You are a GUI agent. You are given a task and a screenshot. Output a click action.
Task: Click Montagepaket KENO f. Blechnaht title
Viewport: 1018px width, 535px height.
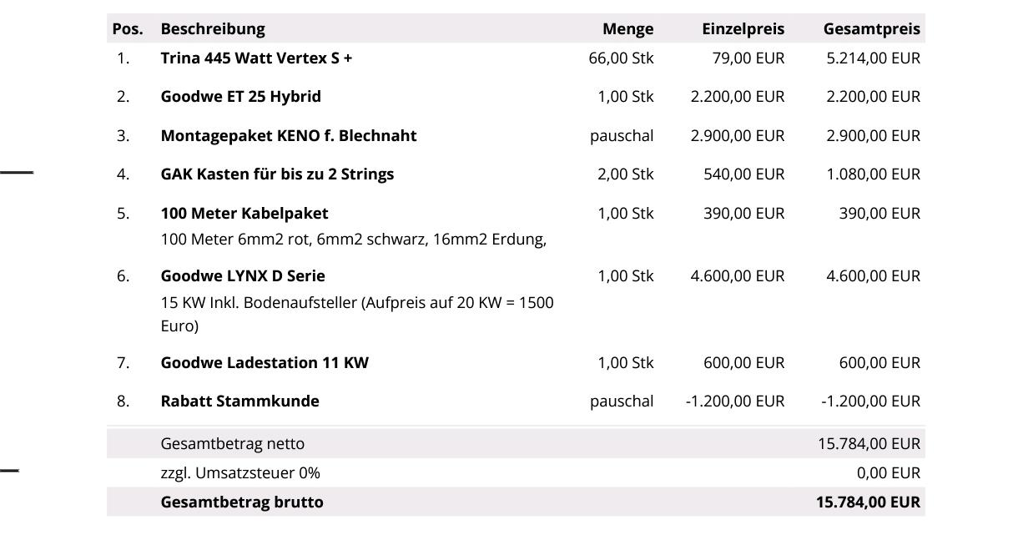click(x=288, y=136)
